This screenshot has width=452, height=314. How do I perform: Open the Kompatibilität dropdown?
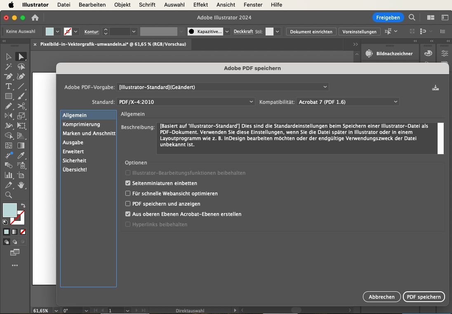point(348,102)
